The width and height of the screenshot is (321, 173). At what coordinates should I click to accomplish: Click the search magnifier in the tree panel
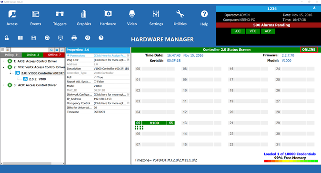pyautogui.click(x=51, y=50)
